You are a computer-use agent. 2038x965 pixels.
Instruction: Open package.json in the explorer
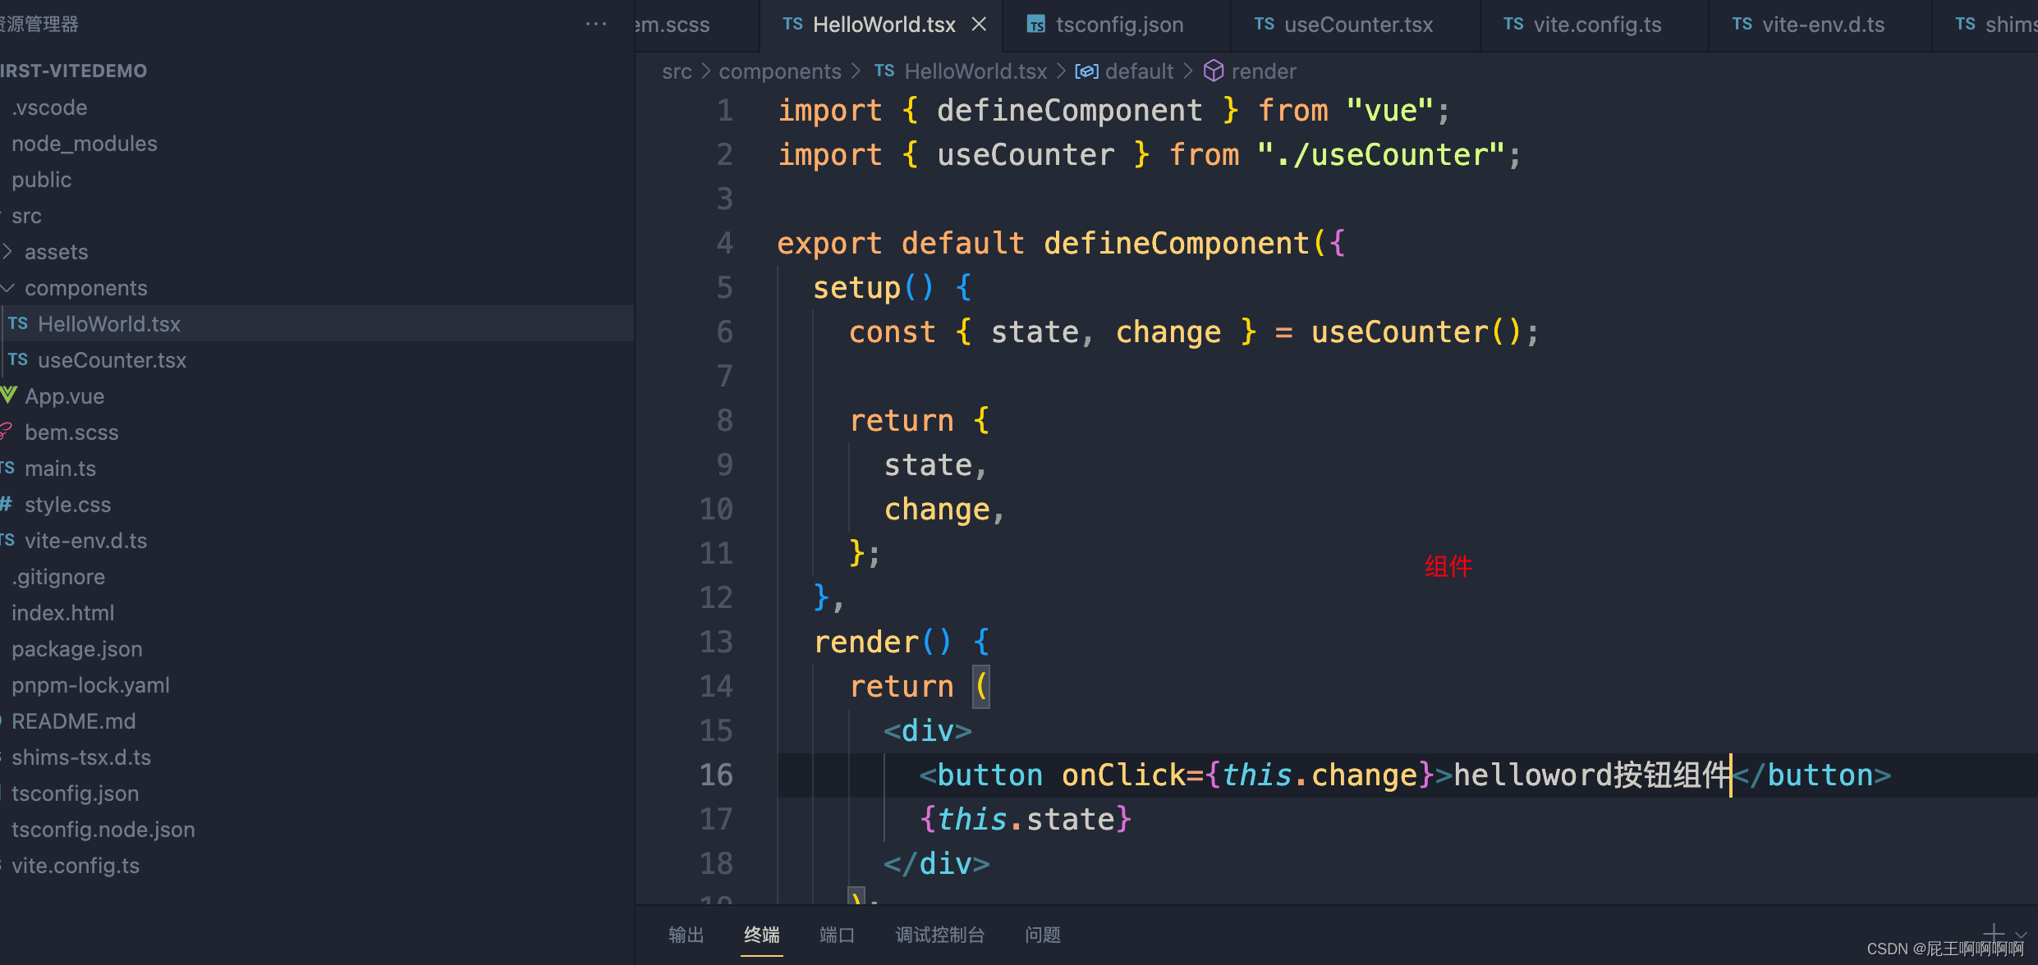[77, 648]
